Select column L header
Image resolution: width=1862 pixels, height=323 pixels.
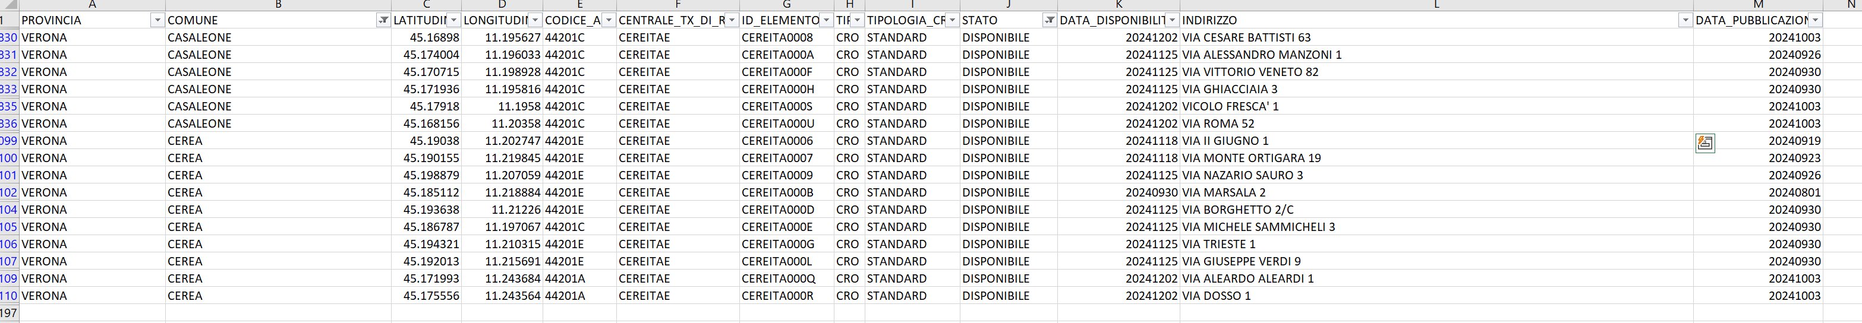(x=1435, y=5)
